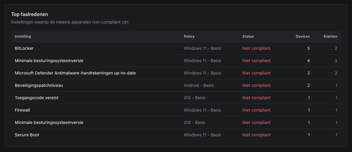Image resolution: width=352 pixels, height=152 pixels.
Task: Click the Instelling column header
Action: tap(23, 36)
